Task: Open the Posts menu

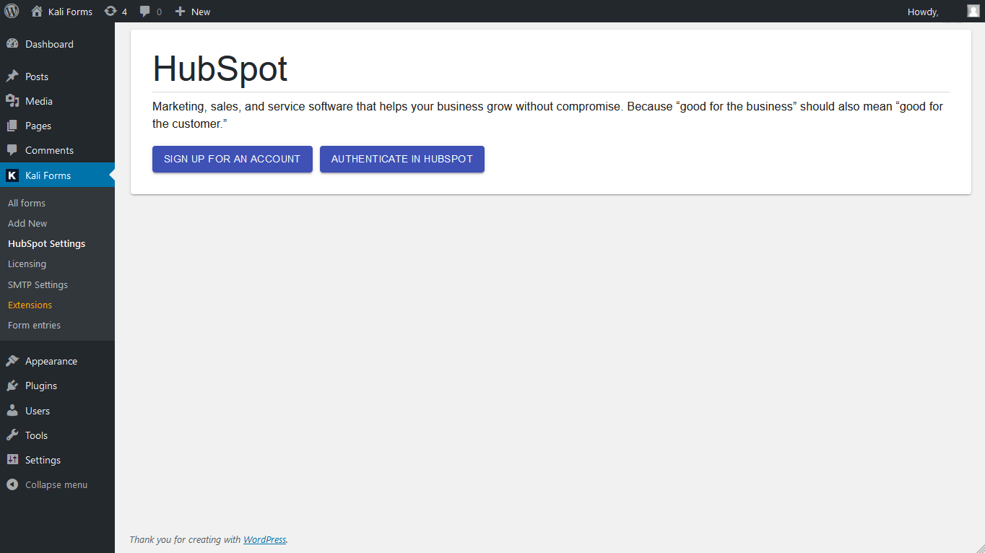Action: click(x=37, y=77)
